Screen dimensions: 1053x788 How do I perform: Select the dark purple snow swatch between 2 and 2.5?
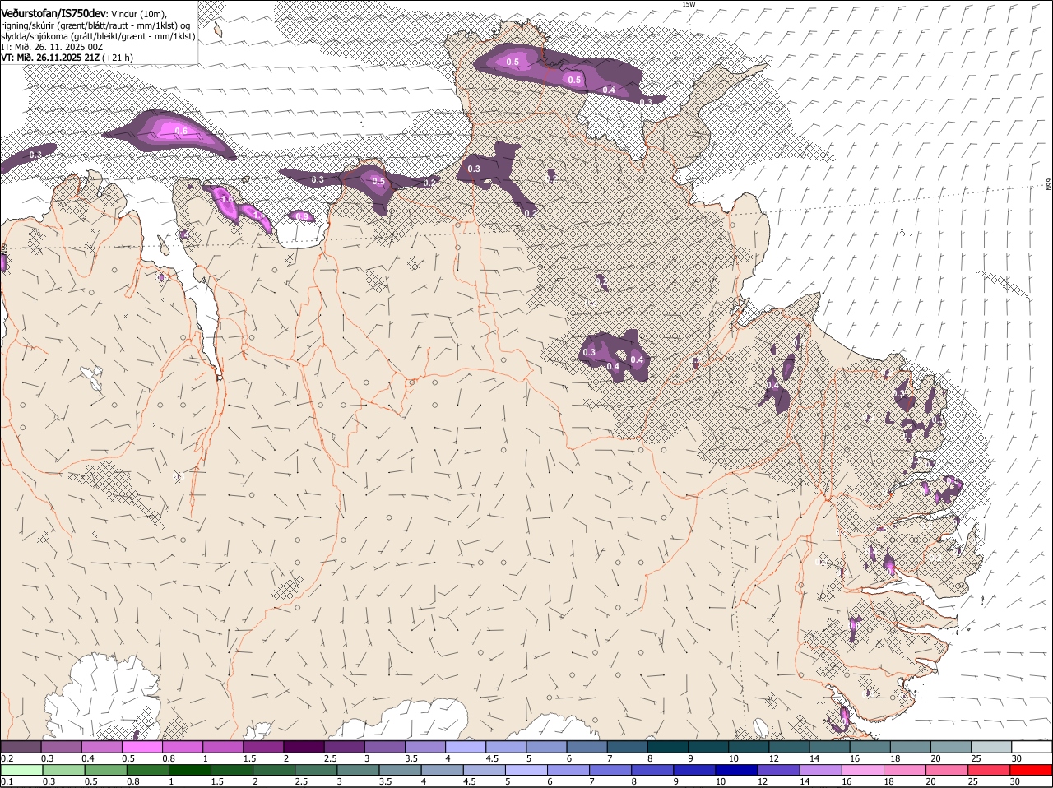304,746
